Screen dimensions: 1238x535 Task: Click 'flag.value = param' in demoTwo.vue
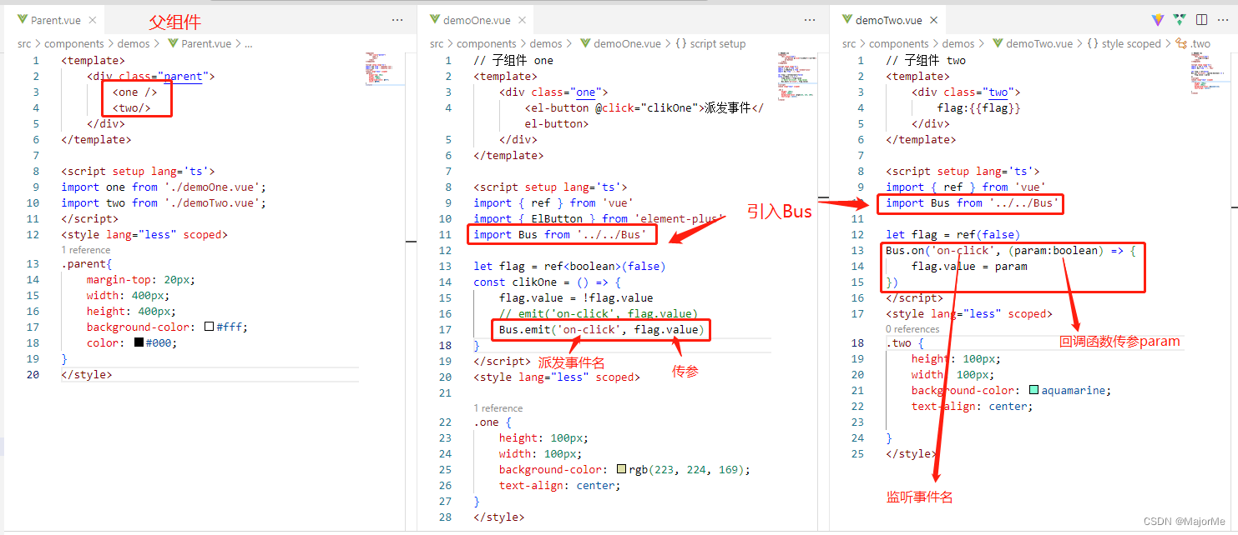tap(969, 266)
